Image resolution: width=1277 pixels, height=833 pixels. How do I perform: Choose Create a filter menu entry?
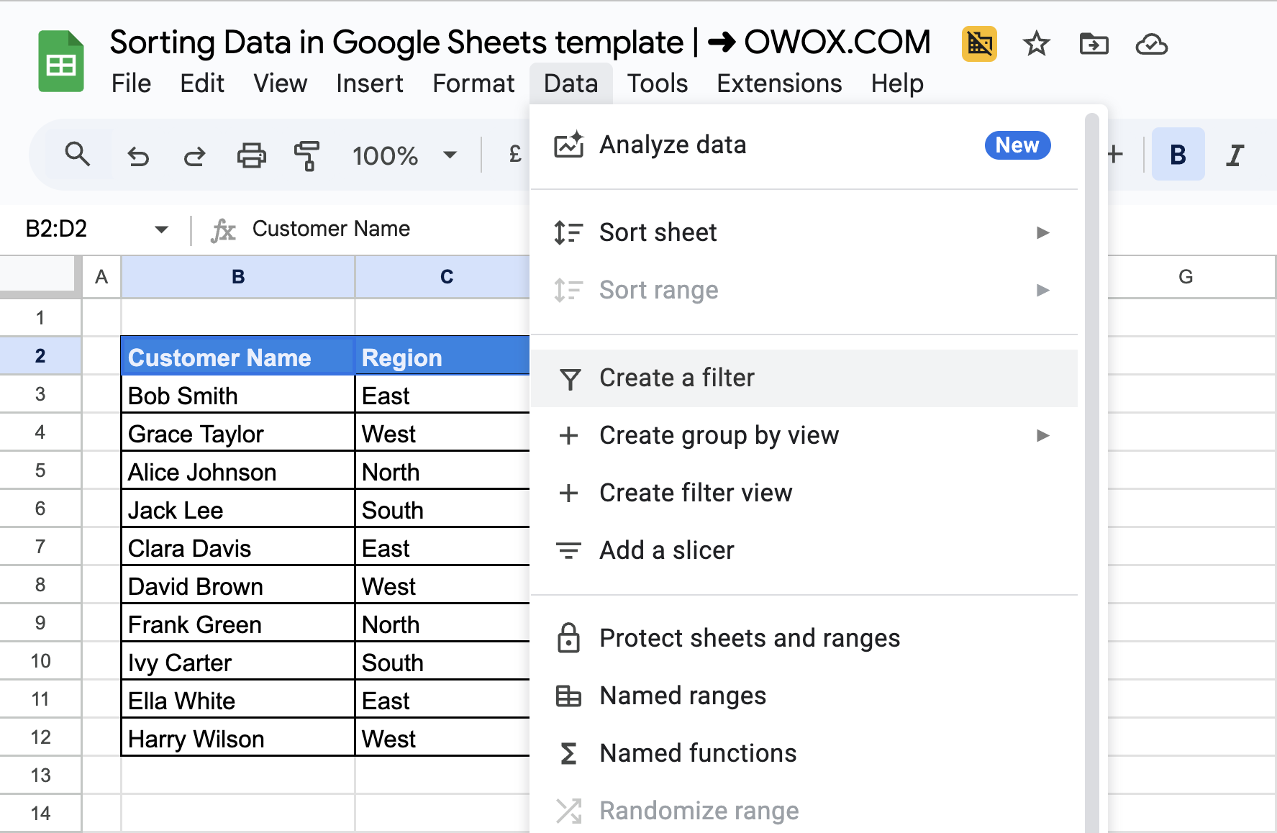coord(804,378)
